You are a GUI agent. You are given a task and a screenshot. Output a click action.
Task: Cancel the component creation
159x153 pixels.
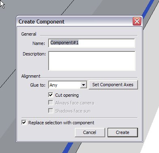coord(90,132)
